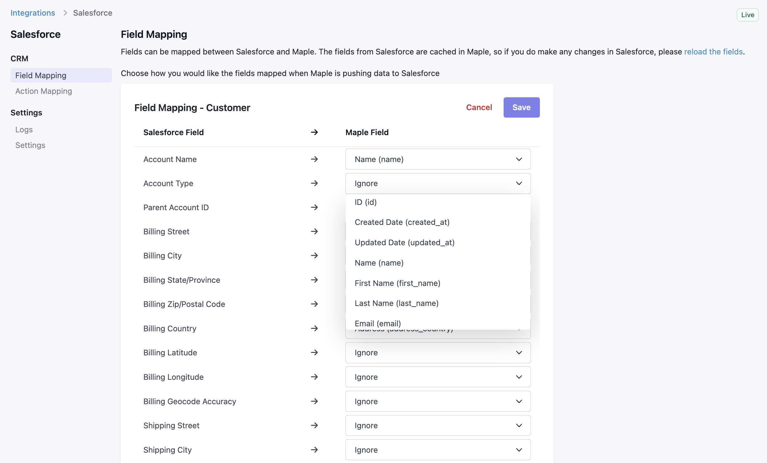Save the customer field mapping
Viewport: 767px width, 463px height.
[x=521, y=107]
